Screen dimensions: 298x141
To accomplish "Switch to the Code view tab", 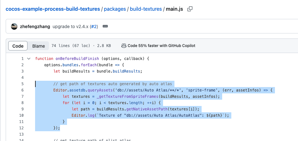I will pyautogui.click(x=18, y=46).
